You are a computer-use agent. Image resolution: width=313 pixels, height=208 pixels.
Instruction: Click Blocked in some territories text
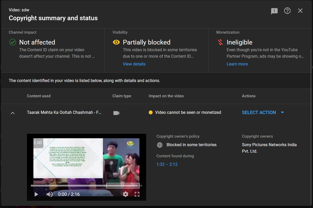tap(191, 145)
